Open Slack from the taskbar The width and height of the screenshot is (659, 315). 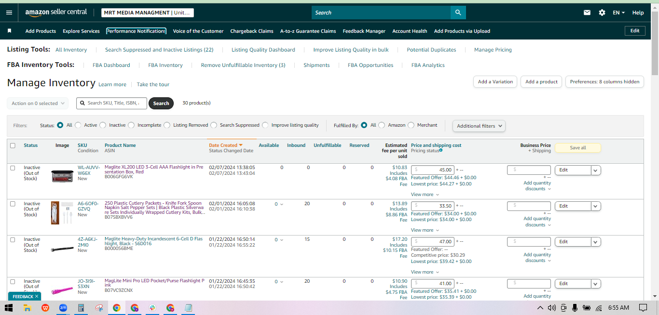point(152,308)
